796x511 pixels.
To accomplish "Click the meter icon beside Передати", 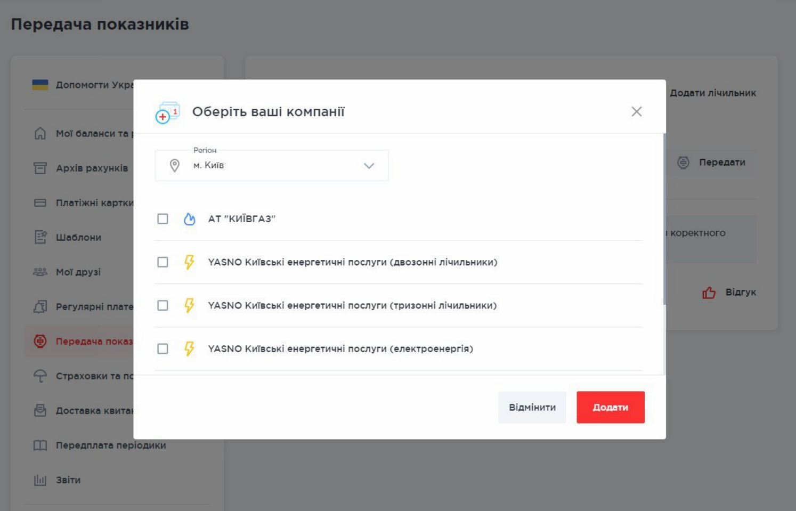I will click(683, 163).
